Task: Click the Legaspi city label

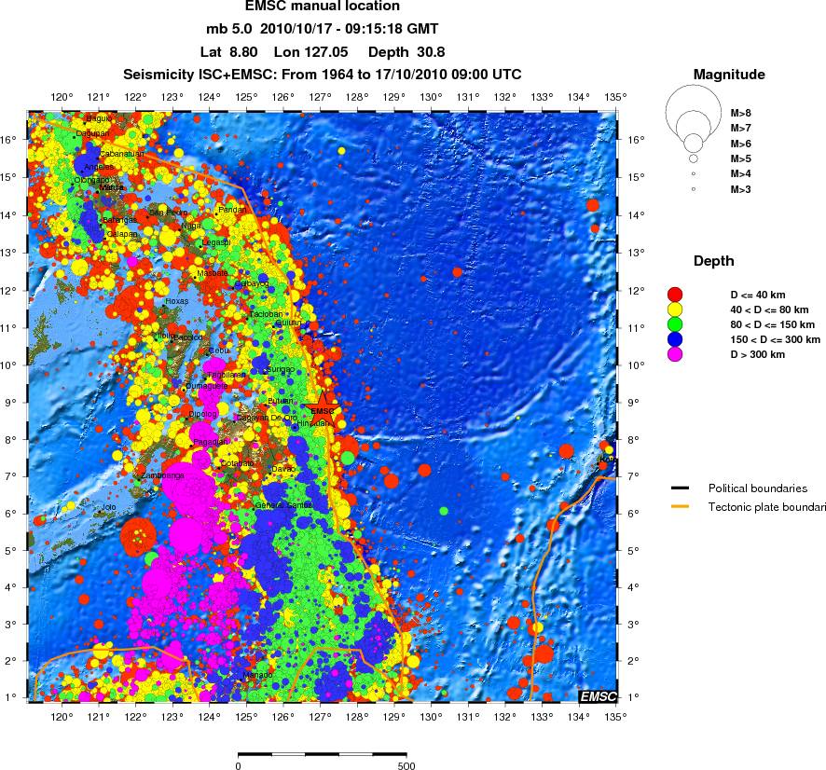Action: (x=216, y=242)
